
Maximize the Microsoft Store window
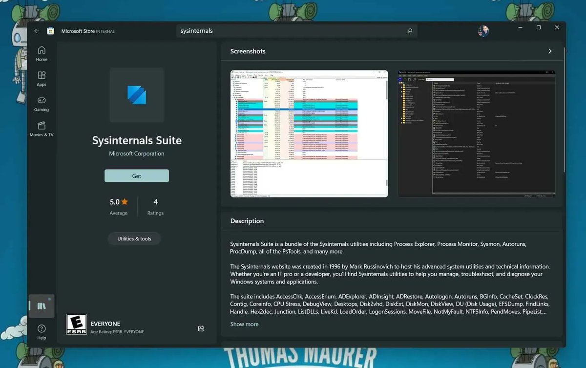(539, 28)
